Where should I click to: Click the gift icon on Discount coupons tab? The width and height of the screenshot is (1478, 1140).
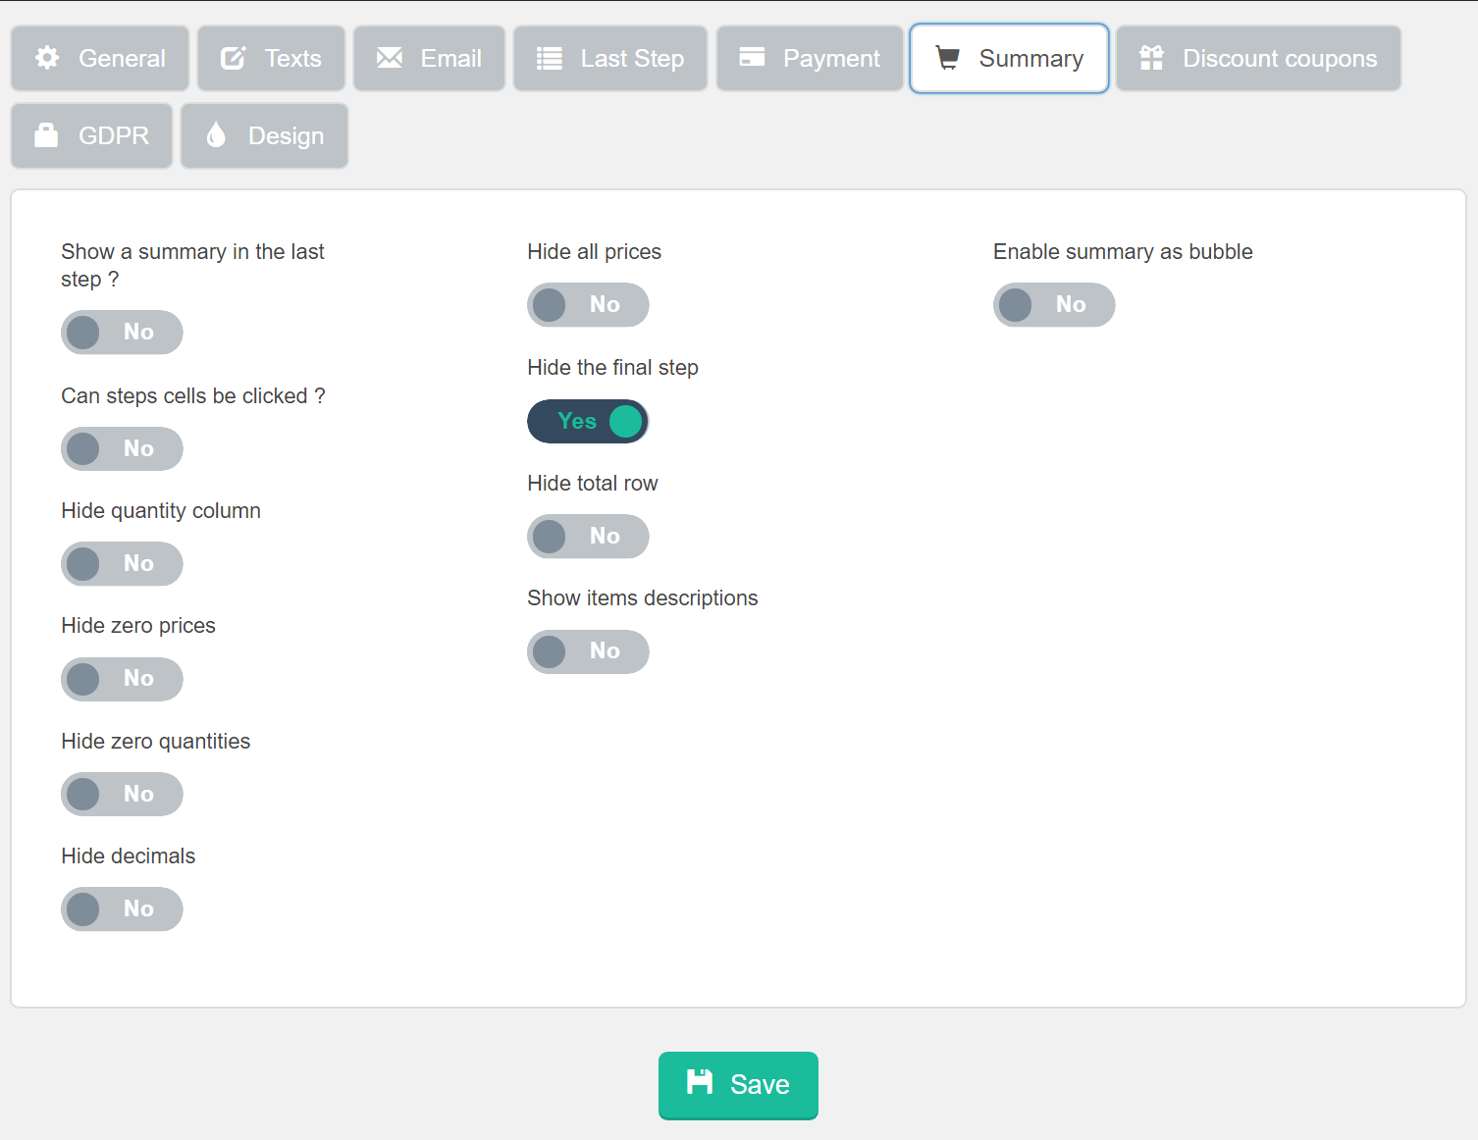(x=1152, y=58)
